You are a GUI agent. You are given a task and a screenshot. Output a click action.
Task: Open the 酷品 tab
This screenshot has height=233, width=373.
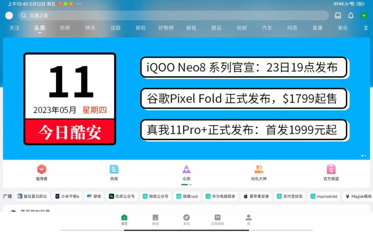(x=216, y=28)
